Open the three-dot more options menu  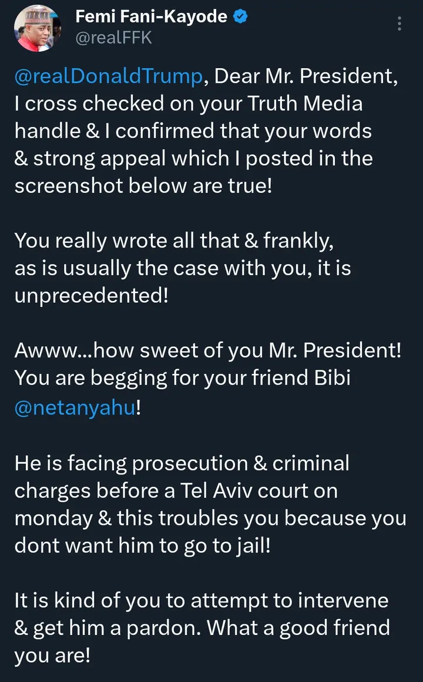pos(399,24)
